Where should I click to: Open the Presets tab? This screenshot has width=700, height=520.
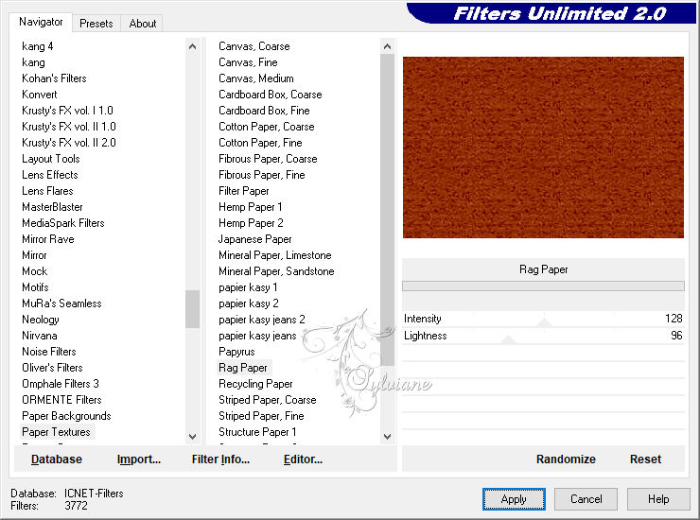pyautogui.click(x=96, y=24)
